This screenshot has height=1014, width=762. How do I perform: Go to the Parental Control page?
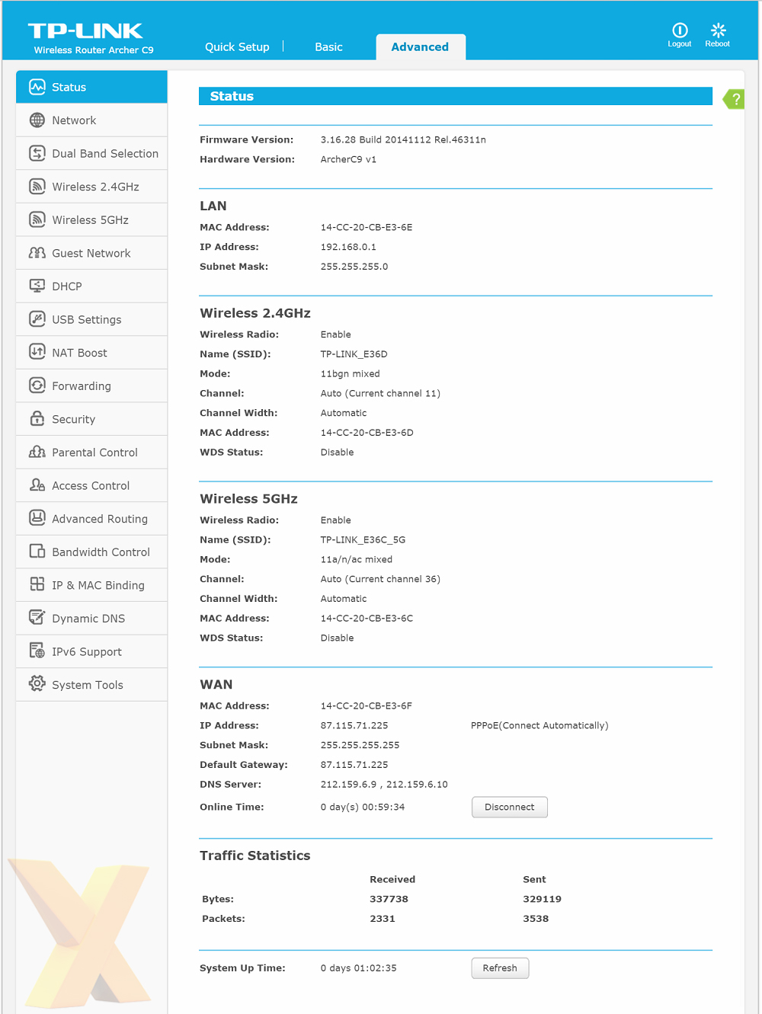coord(91,452)
